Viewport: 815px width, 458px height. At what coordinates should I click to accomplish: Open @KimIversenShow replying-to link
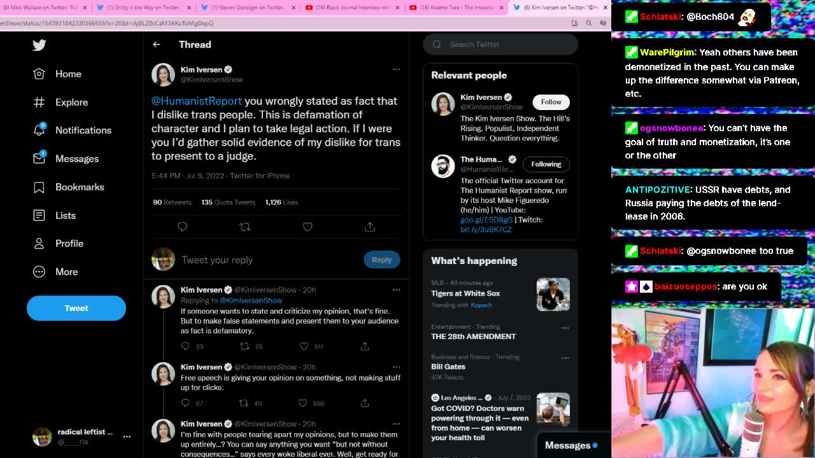pyautogui.click(x=250, y=300)
